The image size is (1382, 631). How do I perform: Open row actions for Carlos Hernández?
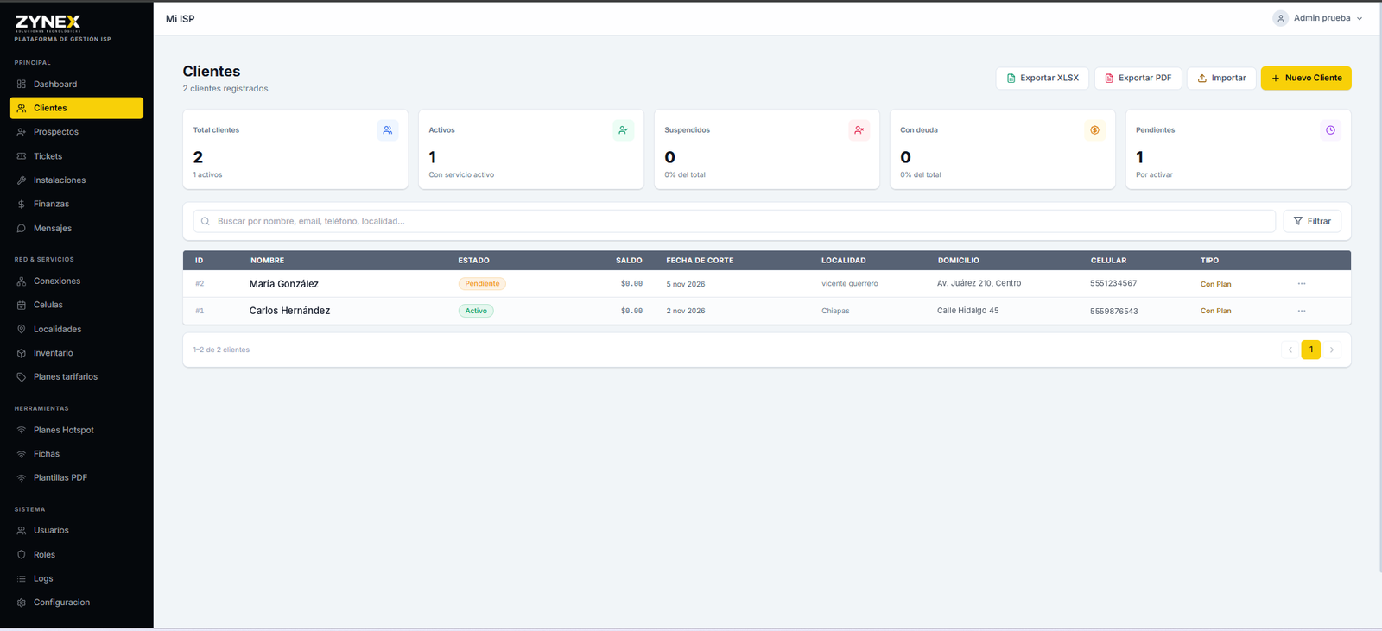pos(1302,311)
